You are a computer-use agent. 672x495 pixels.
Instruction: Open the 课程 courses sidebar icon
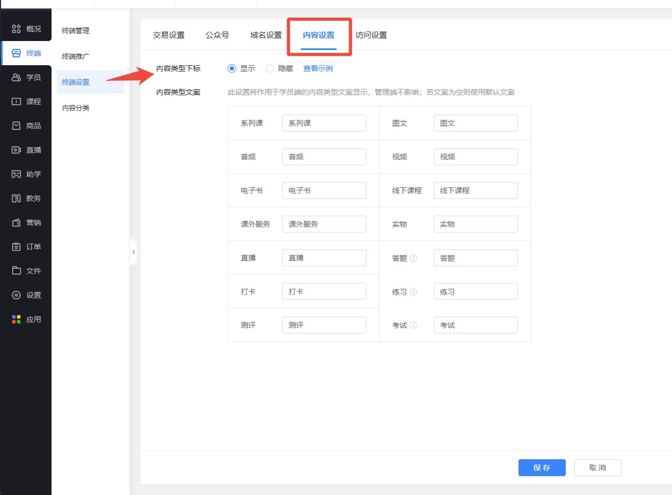[x=16, y=102]
